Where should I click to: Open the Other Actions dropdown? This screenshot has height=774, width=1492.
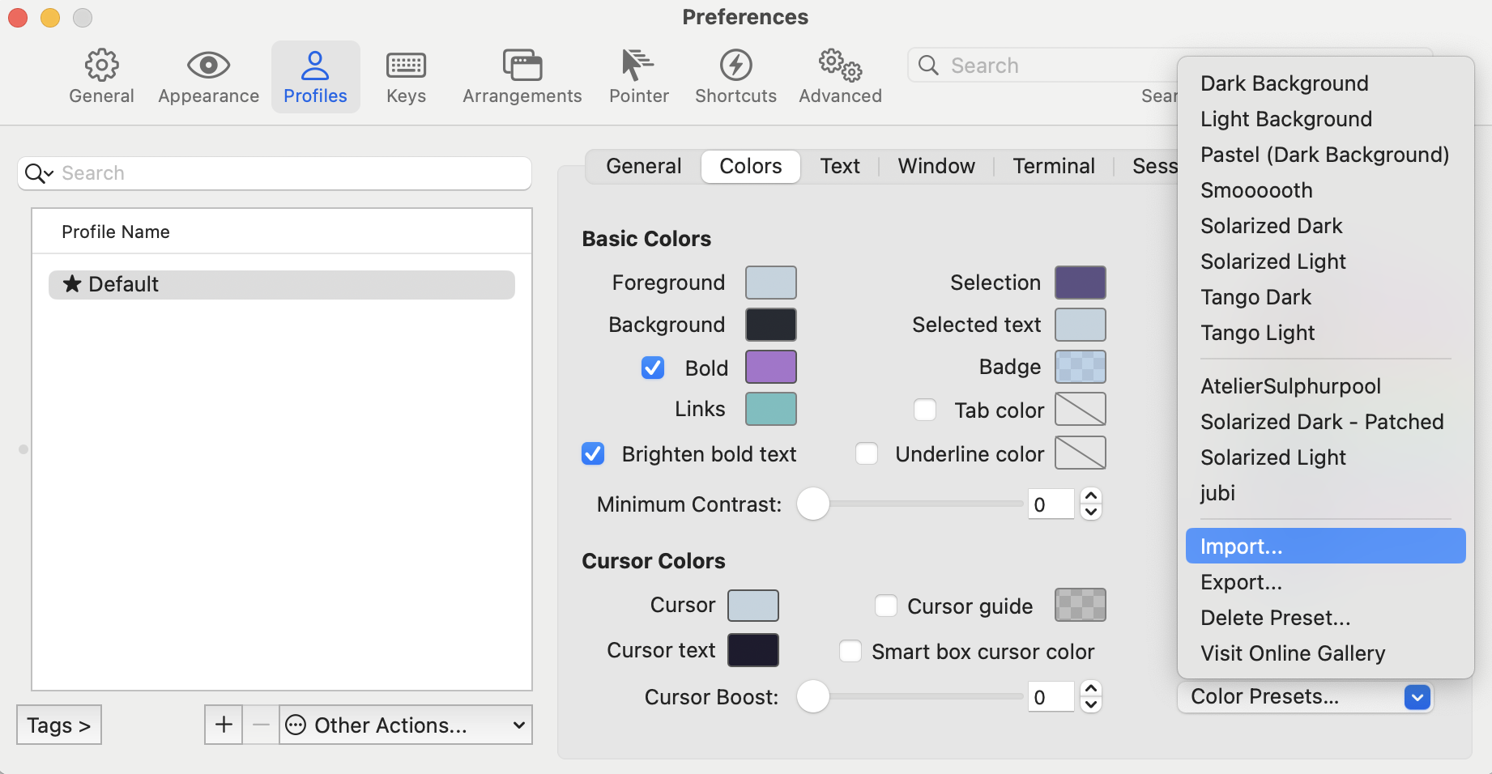(405, 725)
